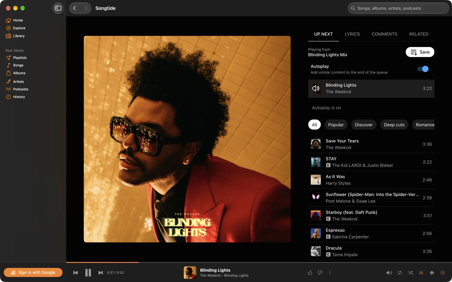Play As It Was by Harry Styles

tap(371, 180)
